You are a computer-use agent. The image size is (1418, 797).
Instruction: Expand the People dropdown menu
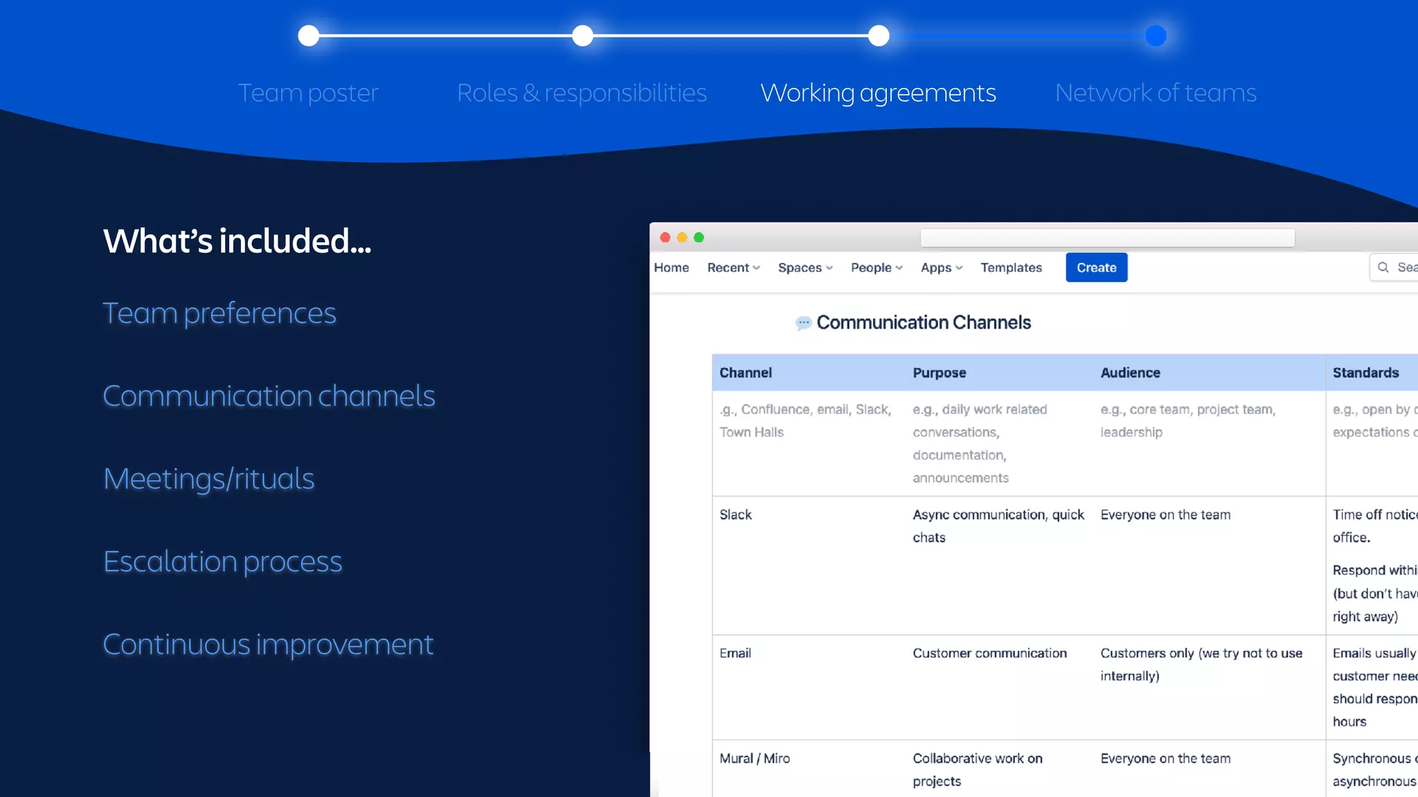[877, 268]
